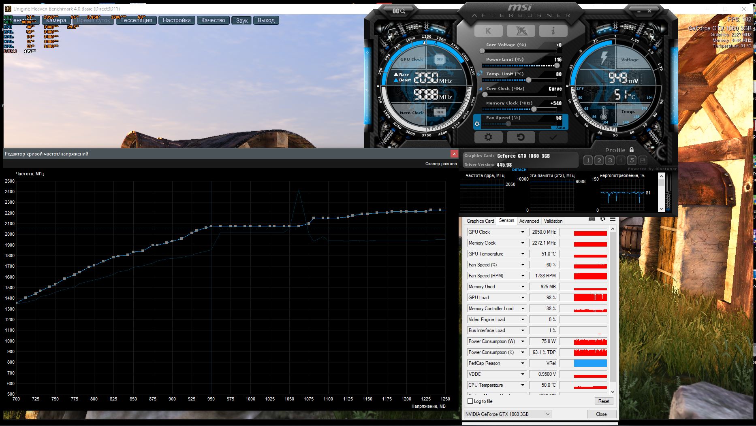Select Afterburner profile slot 4

621,160
